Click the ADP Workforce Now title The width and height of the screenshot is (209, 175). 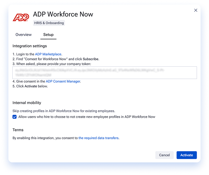point(63,14)
